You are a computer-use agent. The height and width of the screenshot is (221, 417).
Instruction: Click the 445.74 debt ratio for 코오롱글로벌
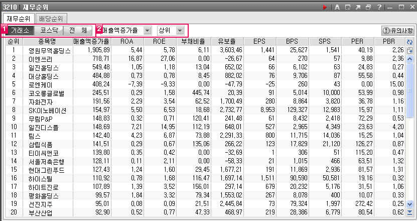pos(201,92)
